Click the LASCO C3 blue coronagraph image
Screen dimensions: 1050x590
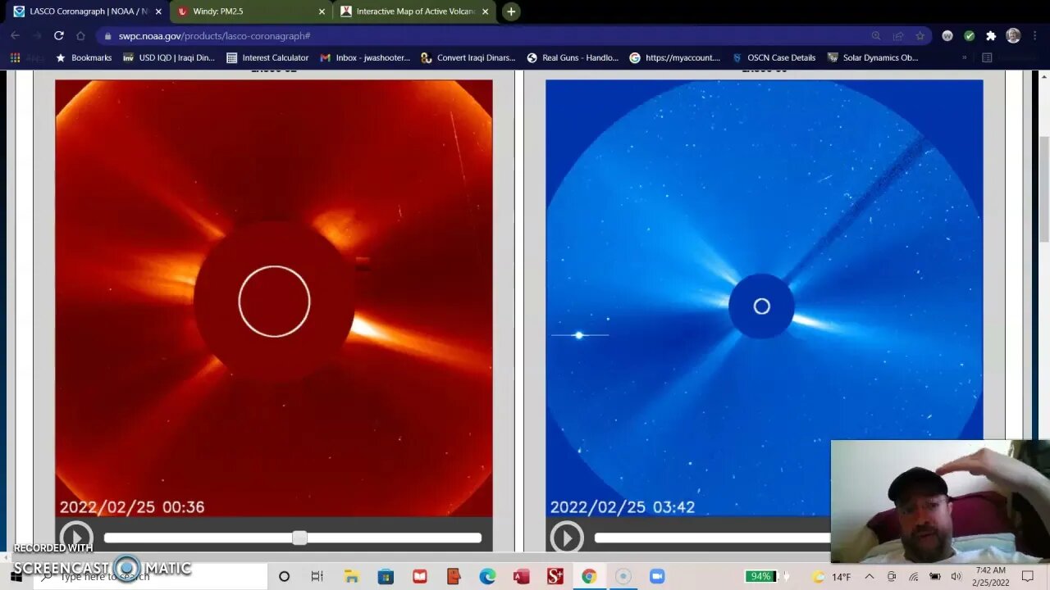[764, 298]
